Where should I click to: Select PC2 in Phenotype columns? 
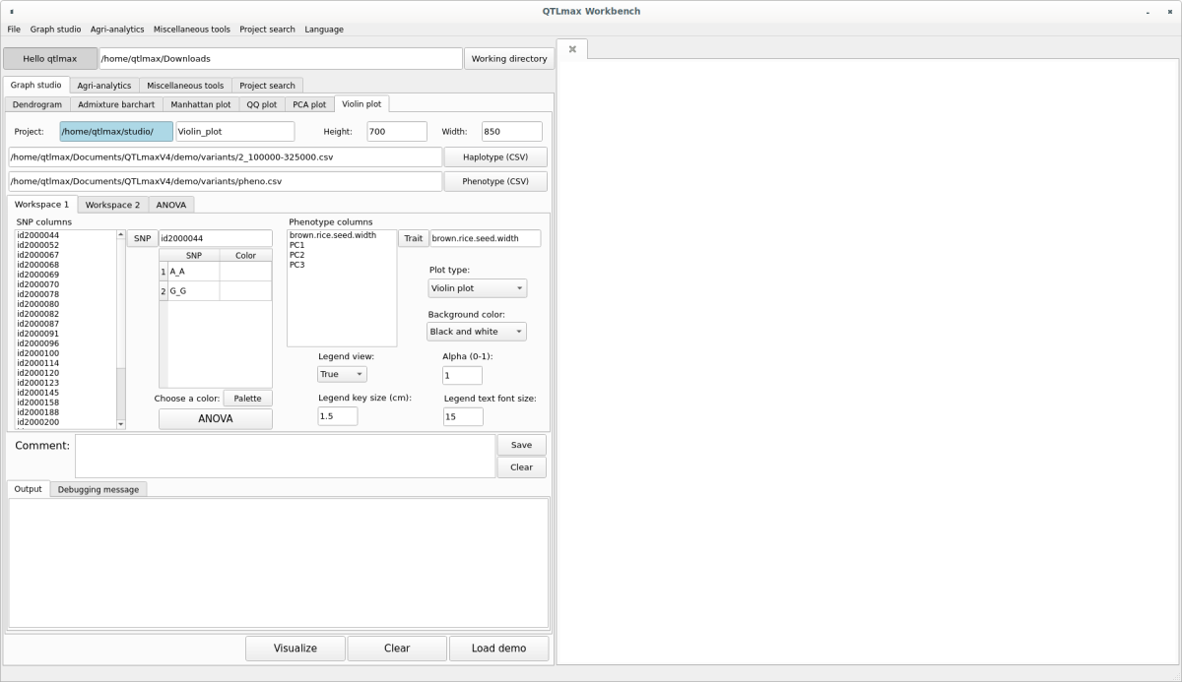(296, 255)
